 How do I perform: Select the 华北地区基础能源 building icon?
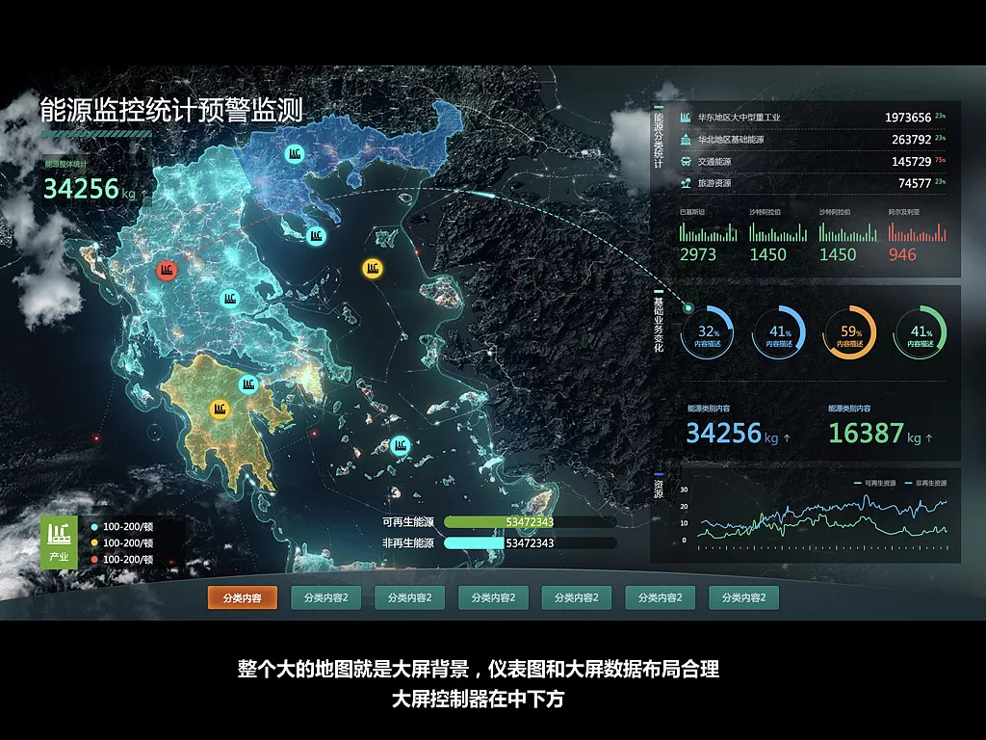[x=686, y=140]
